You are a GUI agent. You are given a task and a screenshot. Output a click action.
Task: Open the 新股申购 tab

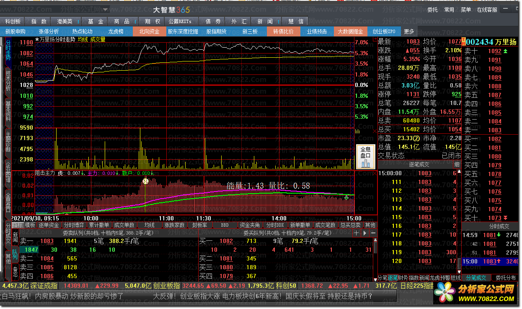coord(16,31)
